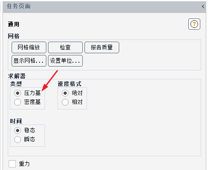
Task: Open the 显示网格... dialog
Action: (29, 61)
